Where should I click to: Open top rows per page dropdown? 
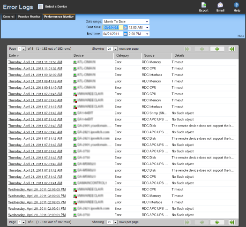pos(115,49)
